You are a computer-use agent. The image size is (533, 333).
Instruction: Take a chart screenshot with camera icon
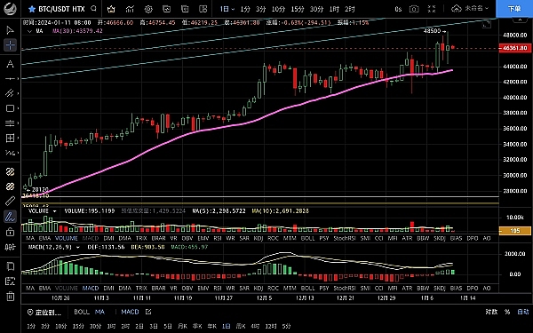point(414,9)
